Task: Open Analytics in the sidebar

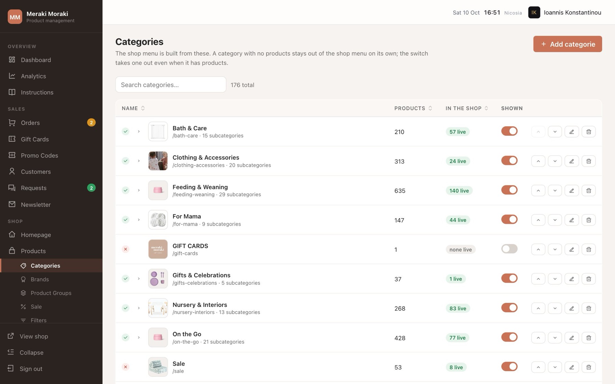Action: [51, 76]
